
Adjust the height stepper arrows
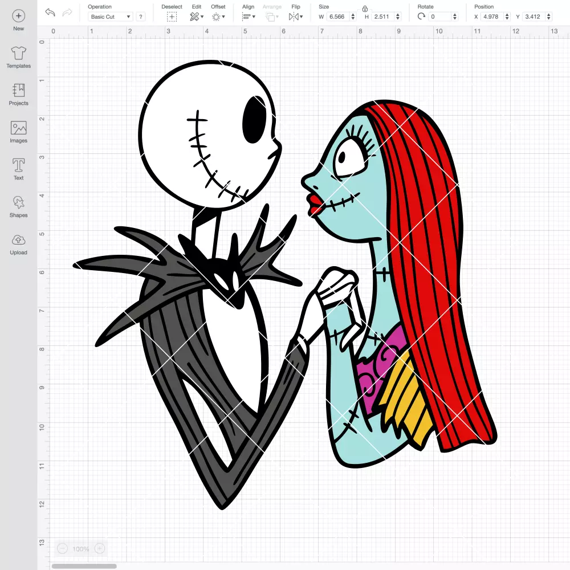point(398,17)
